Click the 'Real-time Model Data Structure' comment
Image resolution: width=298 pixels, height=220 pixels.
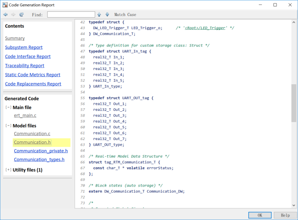coord(129,156)
